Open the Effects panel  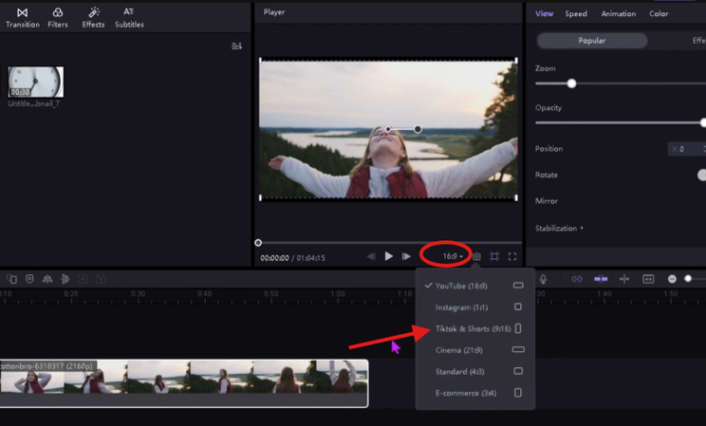(x=93, y=18)
